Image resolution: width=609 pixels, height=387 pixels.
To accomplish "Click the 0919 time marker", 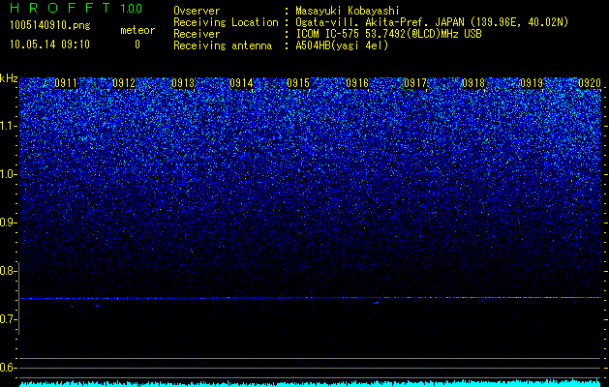I will coord(532,83).
